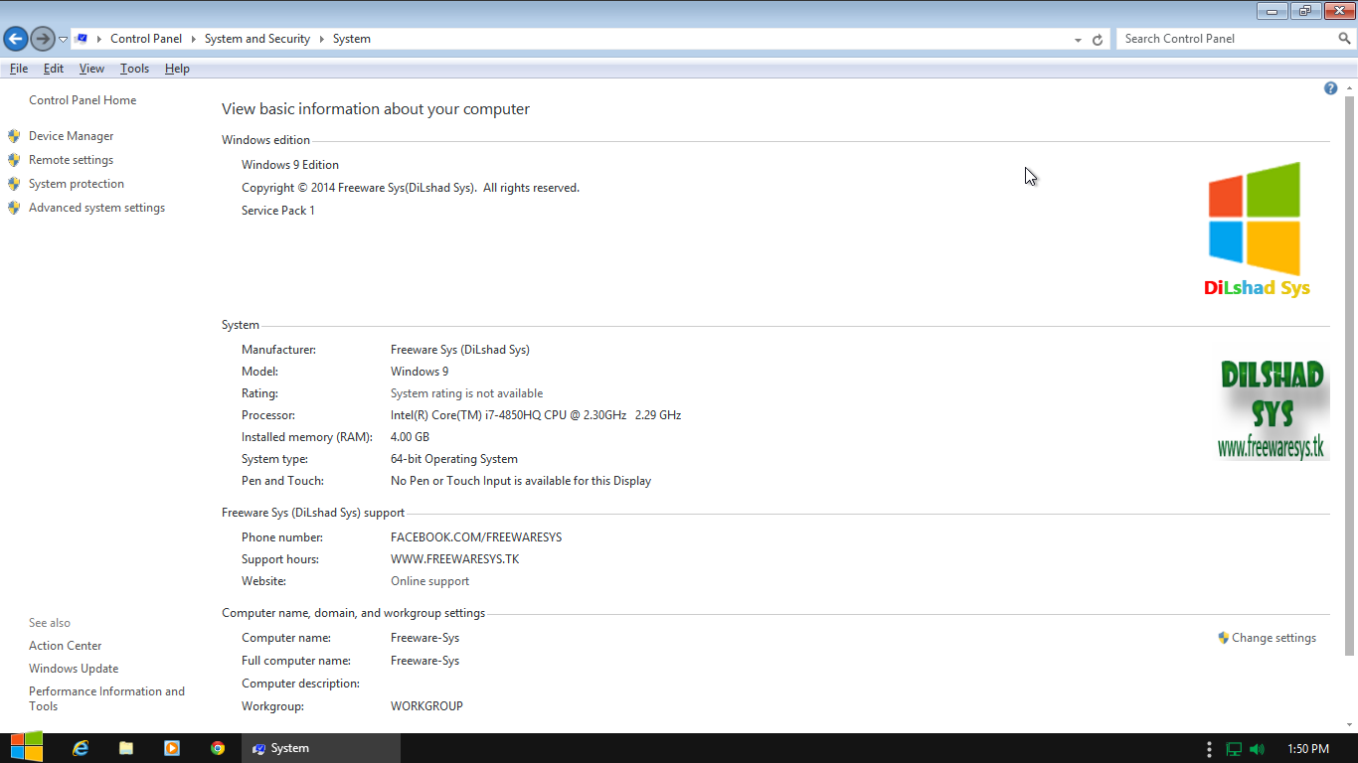Viewport: 1358px width, 763px height.
Task: Click '64-bit Operating System' value
Action: click(454, 459)
